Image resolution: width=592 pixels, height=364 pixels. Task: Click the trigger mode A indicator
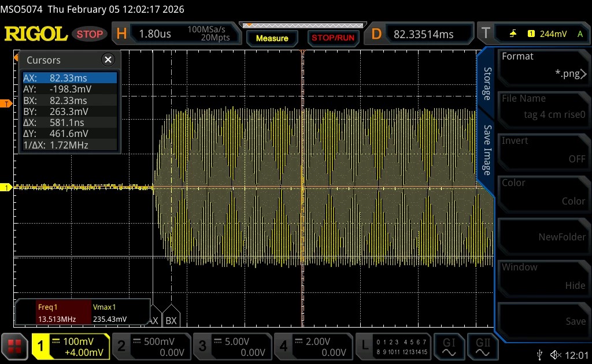point(580,34)
